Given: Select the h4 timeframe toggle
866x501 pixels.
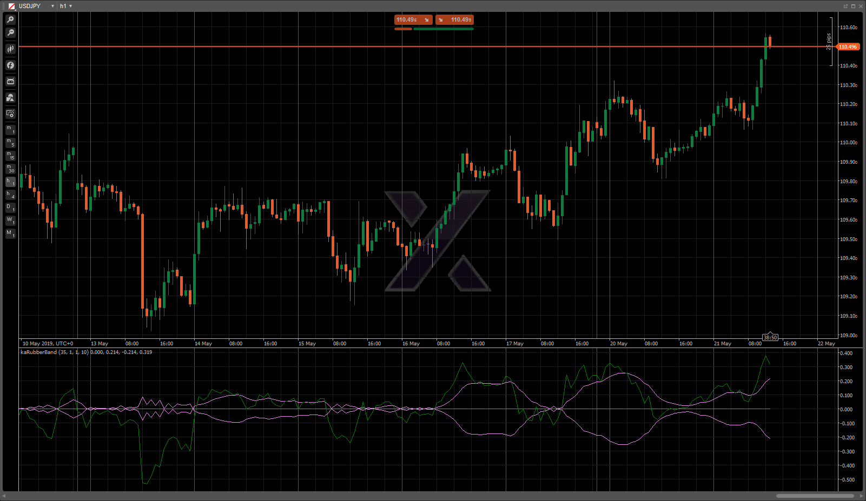Looking at the screenshot, I should 10,195.
